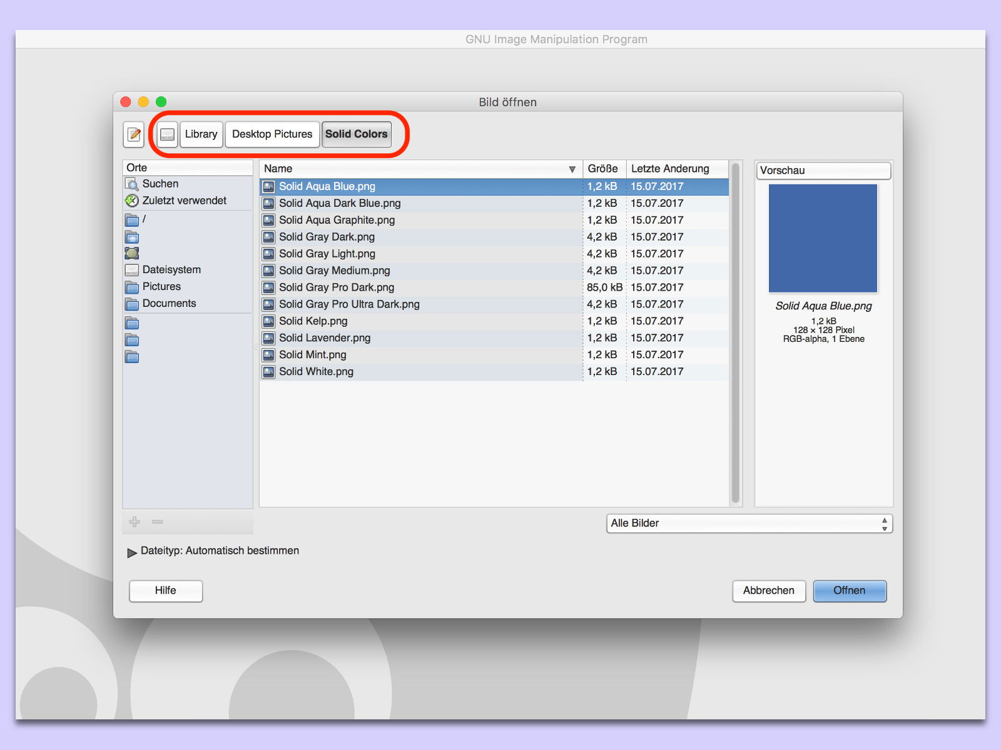Click the 85,0 kB size cell
This screenshot has width=1001, height=750.
click(604, 287)
